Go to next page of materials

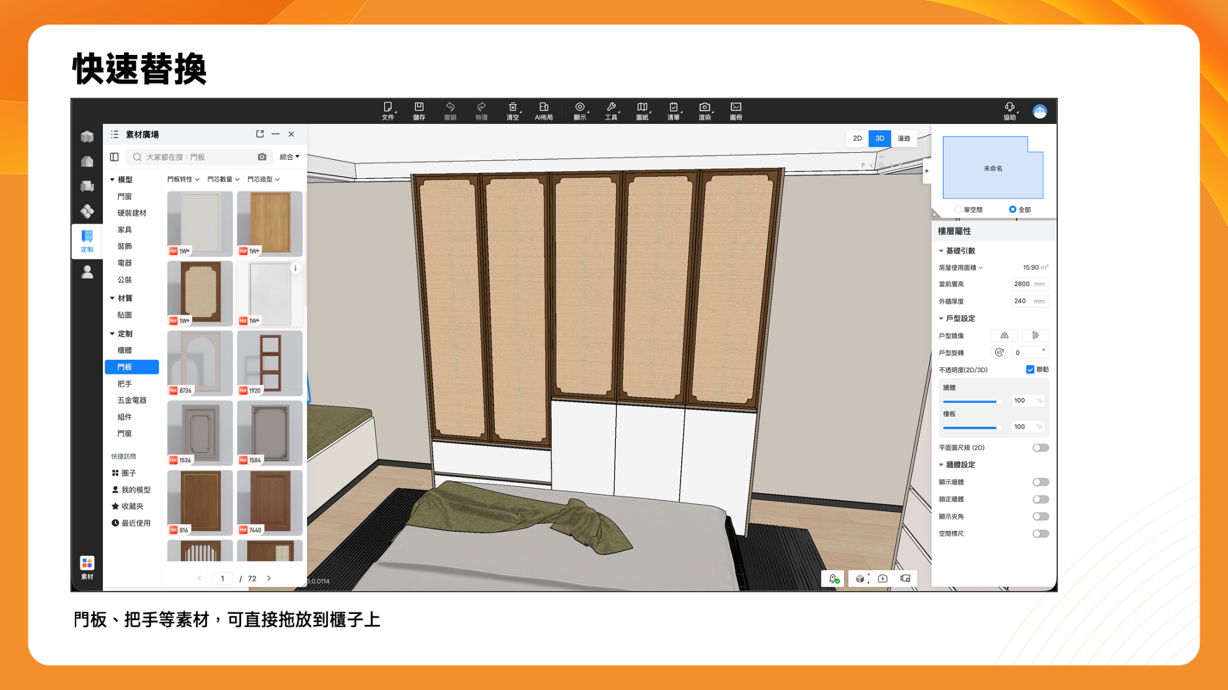pos(269,579)
